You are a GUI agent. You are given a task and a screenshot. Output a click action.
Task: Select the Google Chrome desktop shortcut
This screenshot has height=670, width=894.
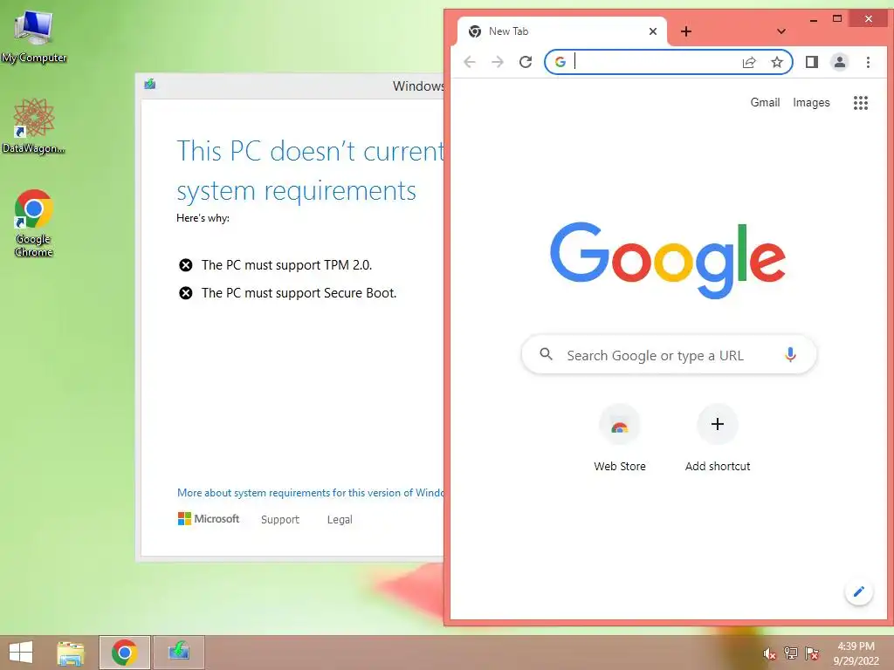(34, 223)
